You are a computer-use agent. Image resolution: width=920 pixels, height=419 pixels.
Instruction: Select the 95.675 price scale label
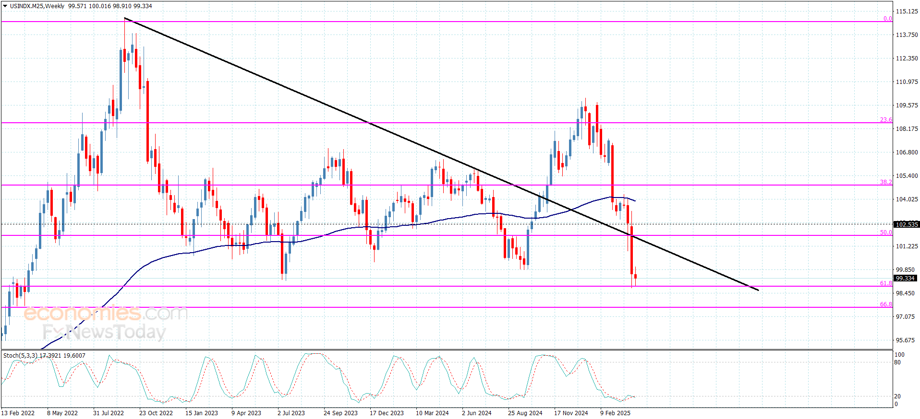point(906,340)
